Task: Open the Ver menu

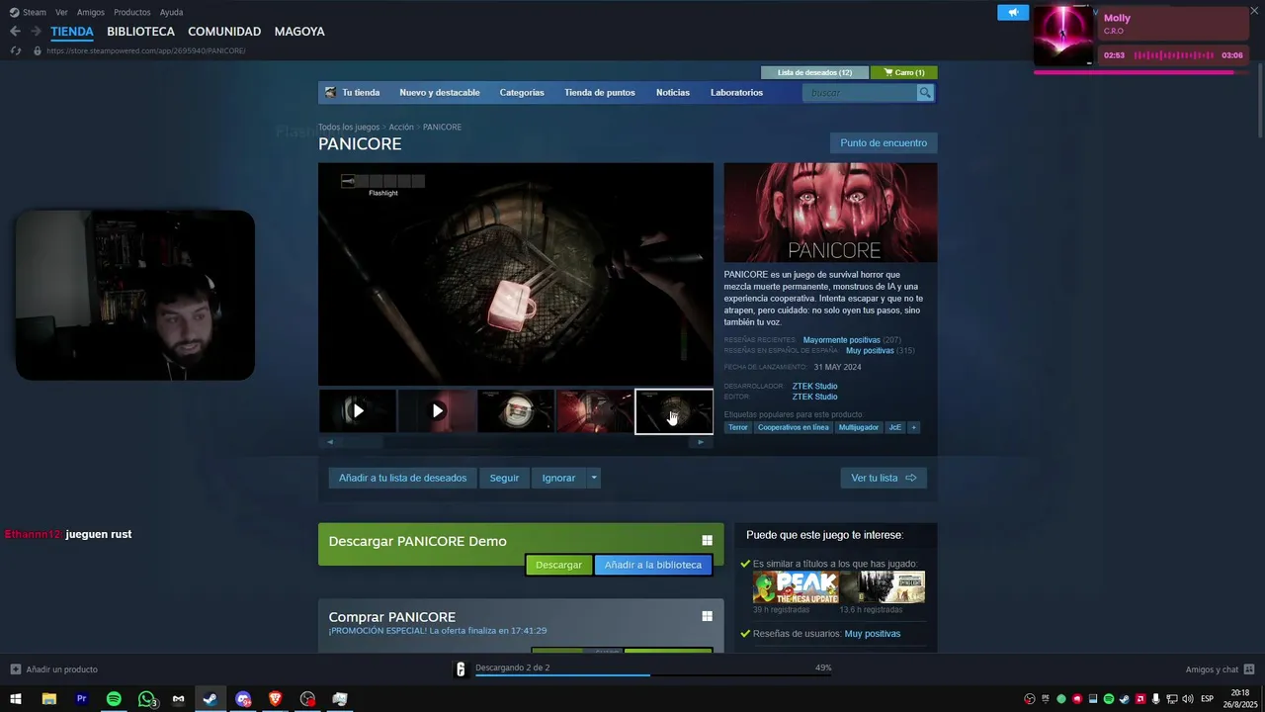Action: click(x=61, y=13)
